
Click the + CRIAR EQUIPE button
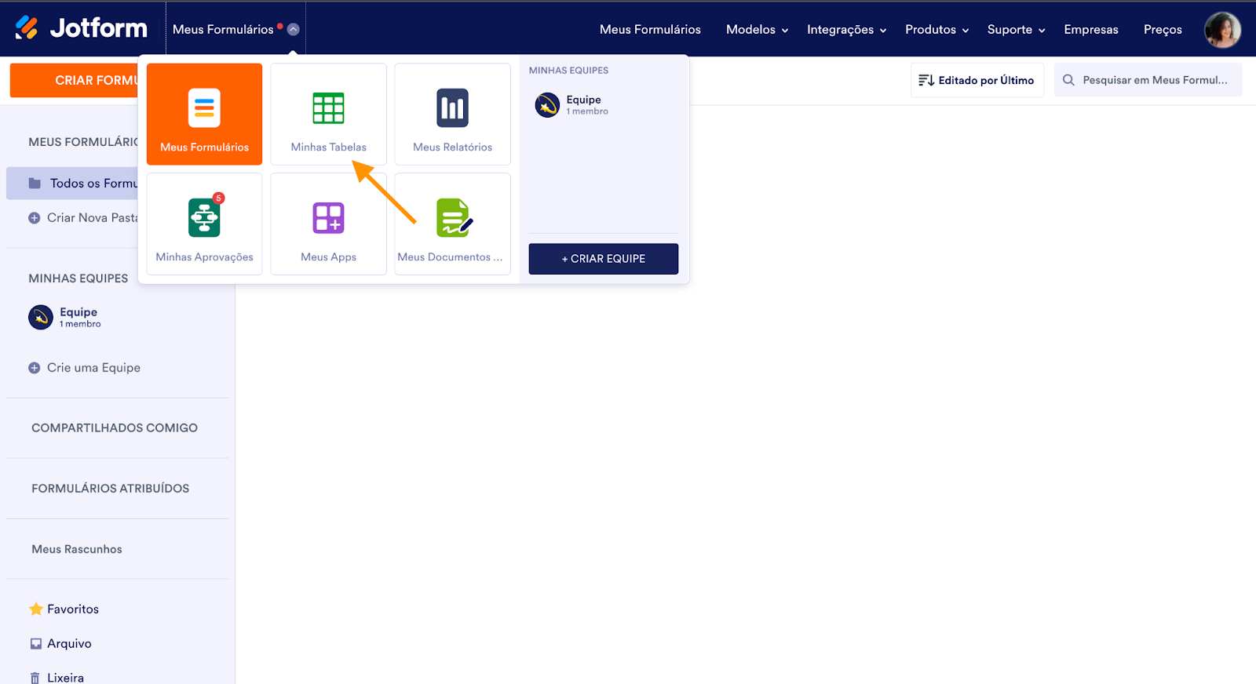pyautogui.click(x=604, y=259)
